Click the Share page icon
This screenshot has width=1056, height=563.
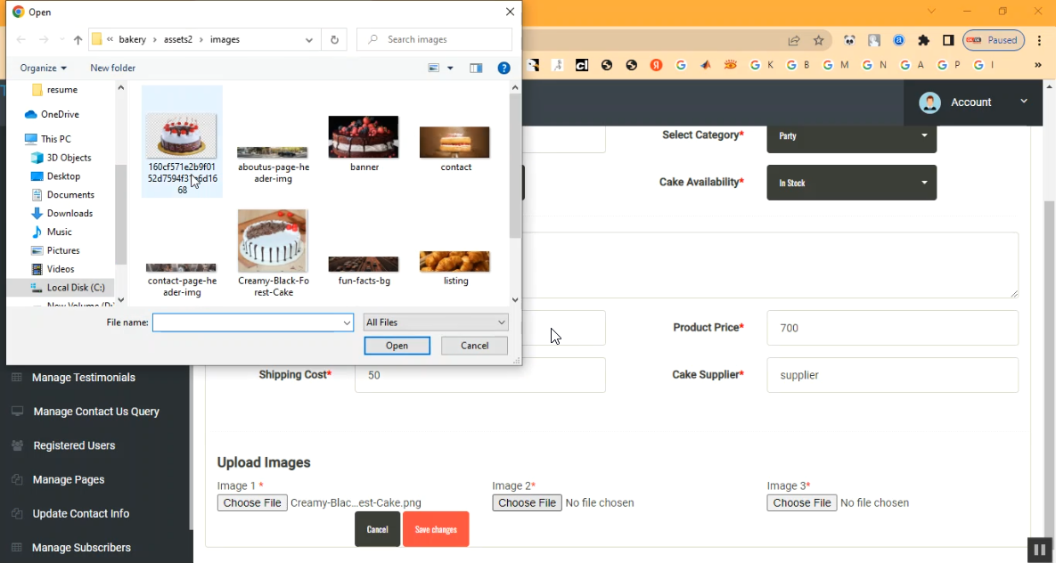pyautogui.click(x=793, y=40)
